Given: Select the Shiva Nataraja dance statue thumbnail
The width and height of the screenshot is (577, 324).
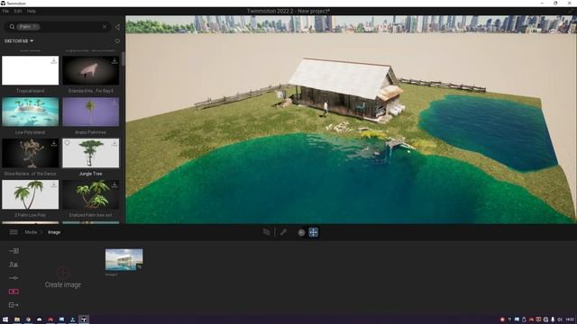Looking at the screenshot, I should (30, 153).
